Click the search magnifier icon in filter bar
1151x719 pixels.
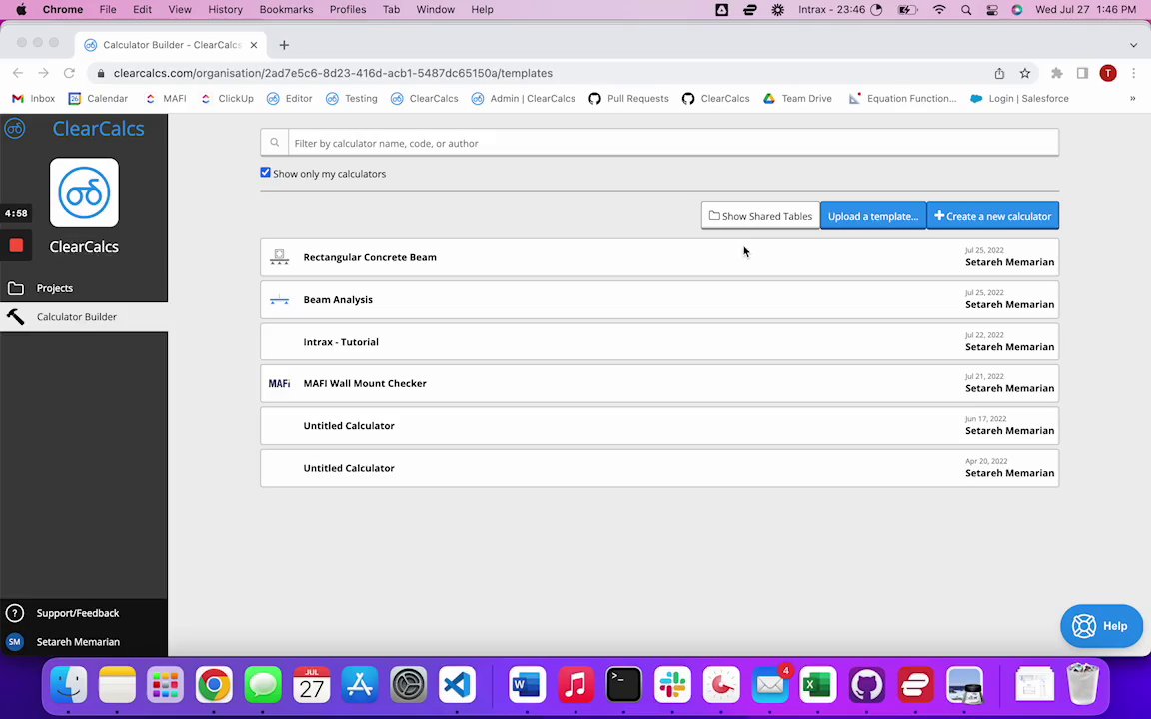coord(274,143)
